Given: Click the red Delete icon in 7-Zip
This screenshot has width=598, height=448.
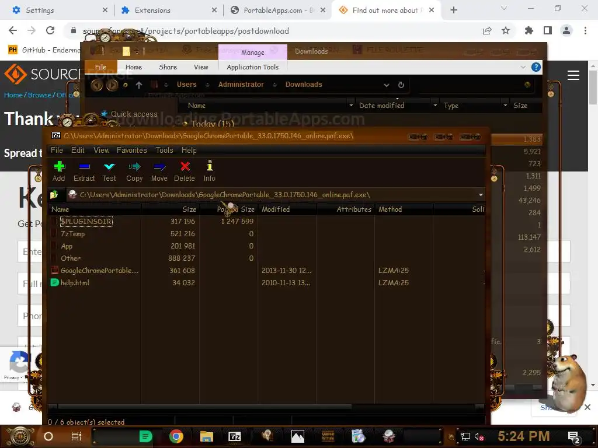Looking at the screenshot, I should pos(185,171).
